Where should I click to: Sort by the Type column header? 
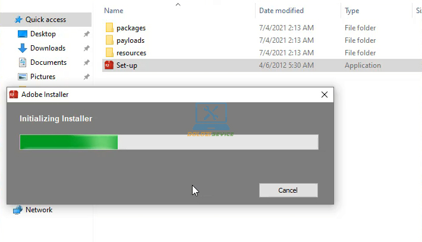pyautogui.click(x=352, y=11)
